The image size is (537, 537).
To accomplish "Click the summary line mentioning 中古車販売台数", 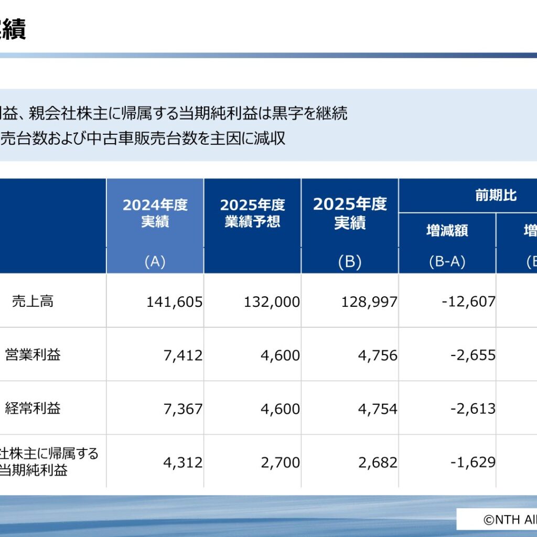I will click(x=143, y=138).
